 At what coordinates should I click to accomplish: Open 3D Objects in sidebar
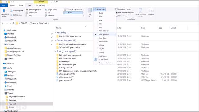click(x=10, y=72)
